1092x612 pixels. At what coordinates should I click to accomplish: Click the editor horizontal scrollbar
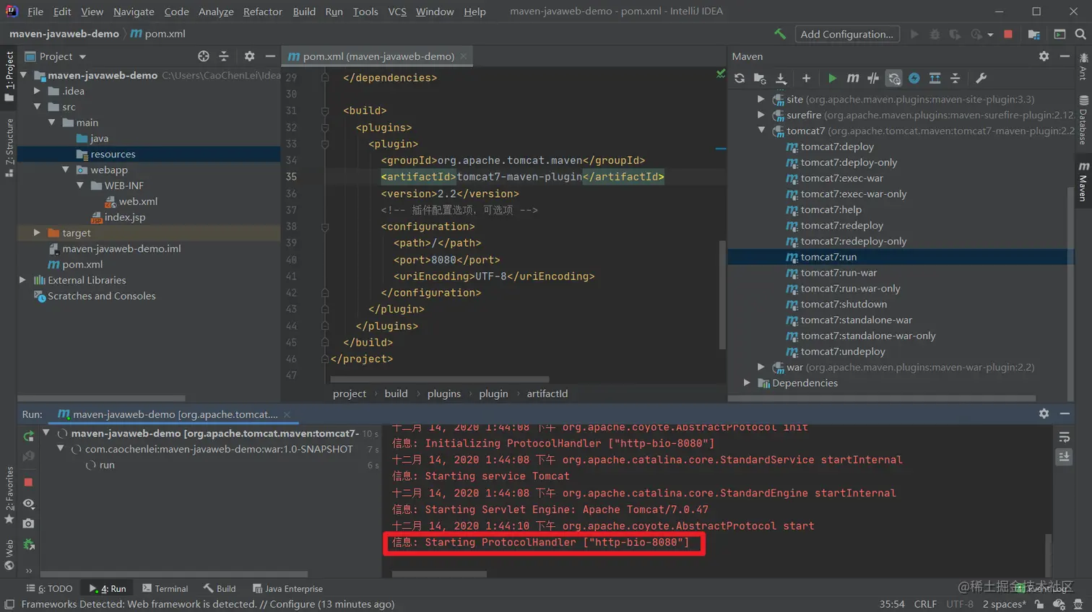pos(439,379)
